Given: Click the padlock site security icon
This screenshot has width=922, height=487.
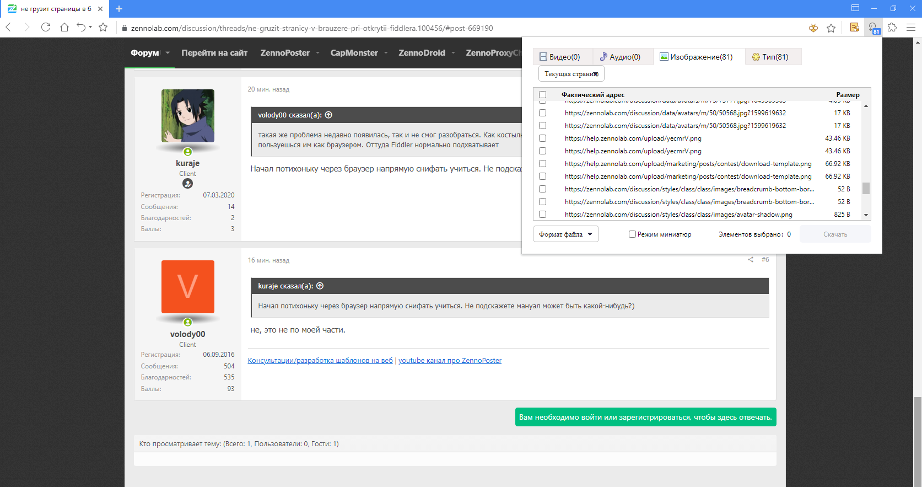Looking at the screenshot, I should 125,28.
